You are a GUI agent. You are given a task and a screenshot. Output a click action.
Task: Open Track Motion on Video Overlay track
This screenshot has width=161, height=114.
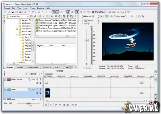[x=29, y=79]
